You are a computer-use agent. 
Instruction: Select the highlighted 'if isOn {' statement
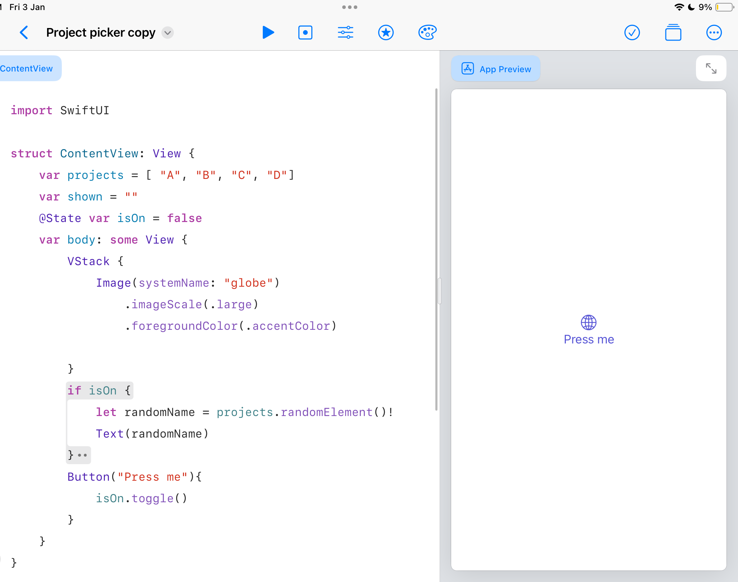coord(100,391)
